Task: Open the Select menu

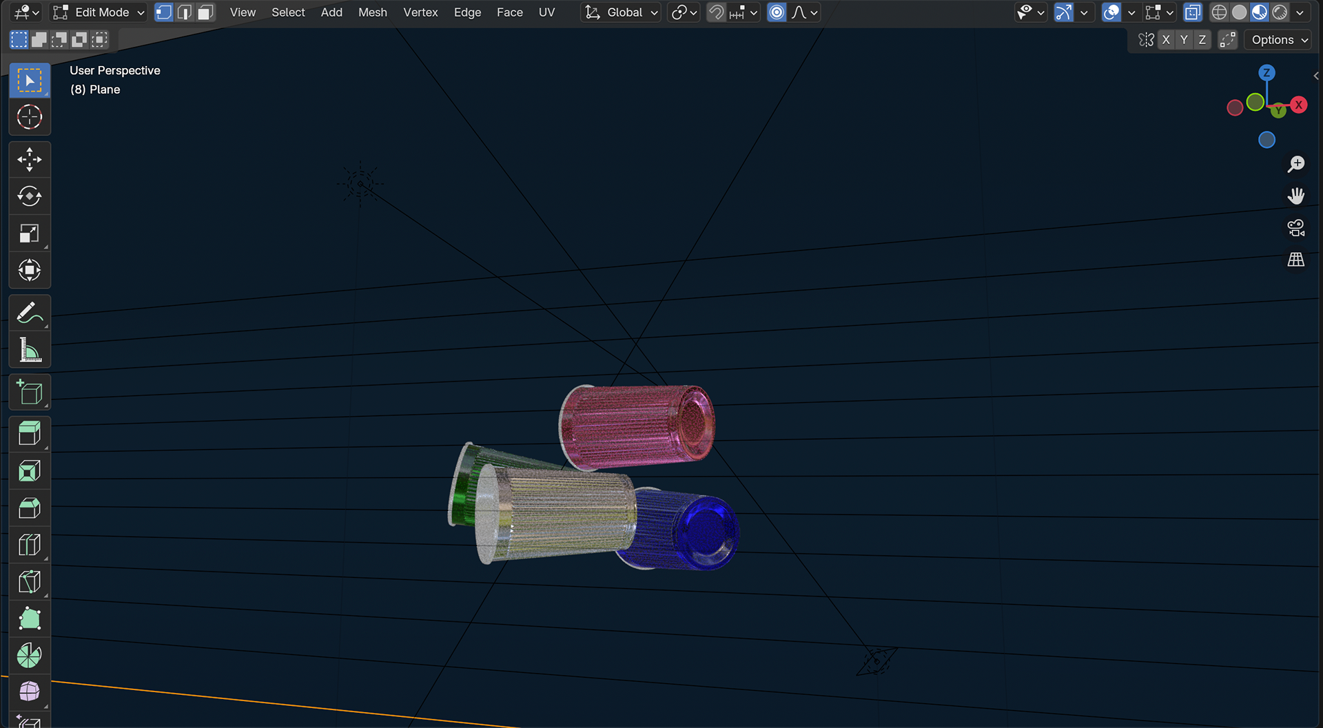Action: click(x=288, y=12)
